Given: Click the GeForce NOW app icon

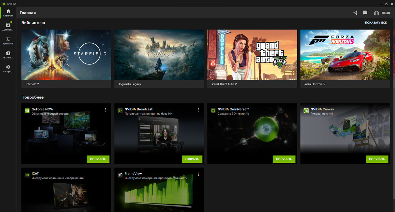Looking at the screenshot, I should [x=27, y=111].
